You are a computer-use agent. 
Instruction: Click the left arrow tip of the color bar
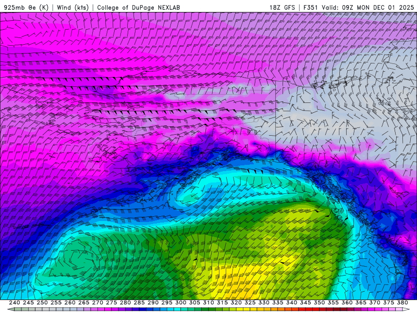click(10, 309)
